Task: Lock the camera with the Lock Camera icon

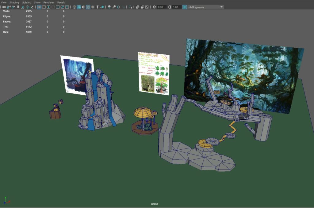Action: coord(9,7)
